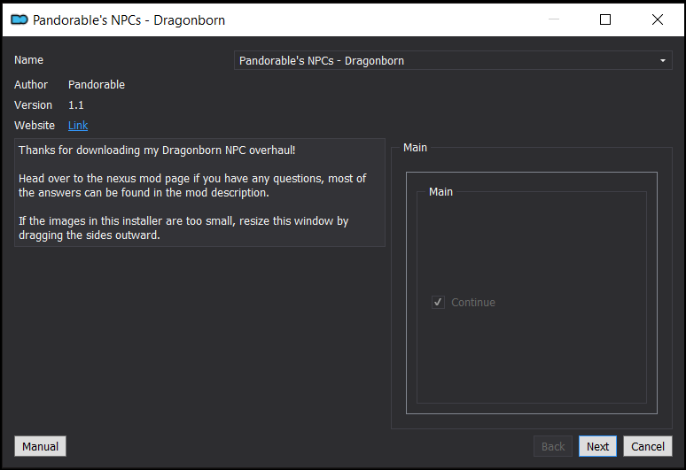Click the window title bar text

click(129, 20)
